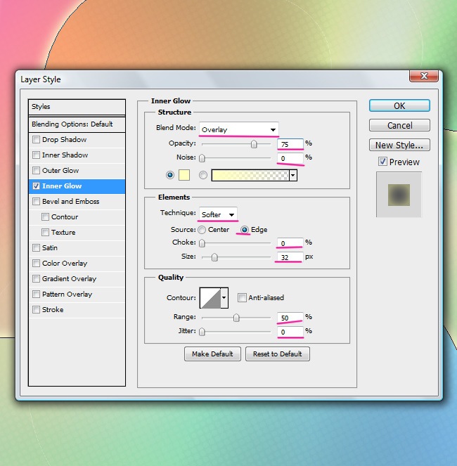Click the Size value input field

pyautogui.click(x=289, y=257)
